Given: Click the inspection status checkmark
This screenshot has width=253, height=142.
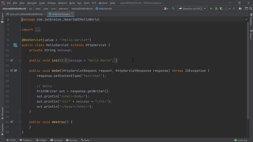Looking at the screenshot, I should pos(246,19).
